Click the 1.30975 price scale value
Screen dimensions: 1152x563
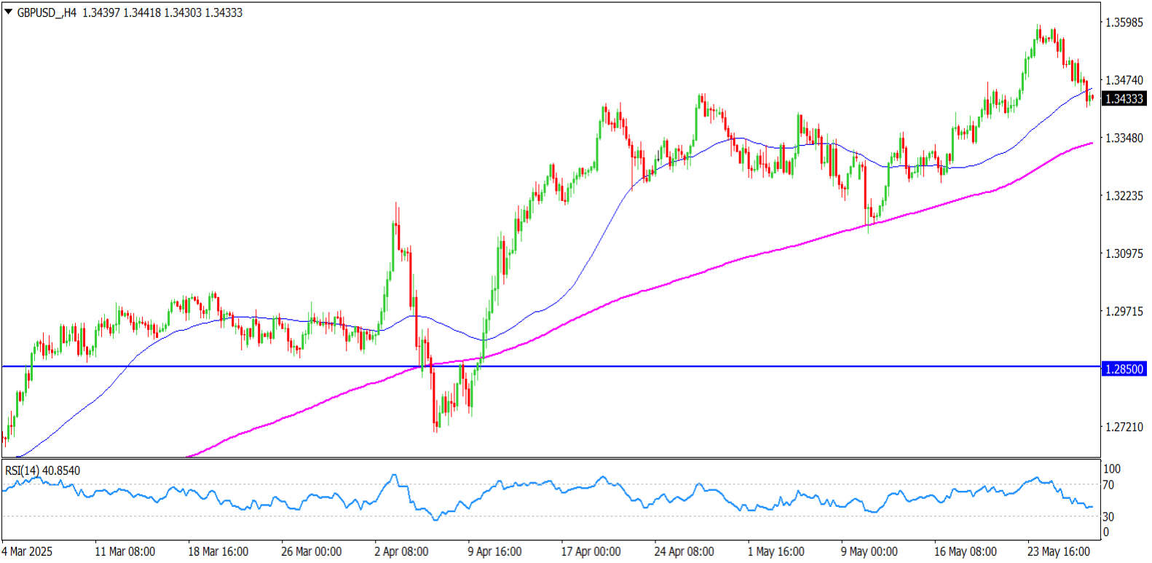pyautogui.click(x=1124, y=253)
